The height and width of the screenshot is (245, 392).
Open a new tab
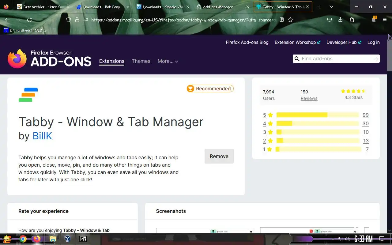(x=319, y=7)
